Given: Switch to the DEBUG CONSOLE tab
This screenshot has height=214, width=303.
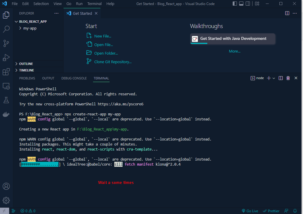Looking at the screenshot, I should [74, 78].
